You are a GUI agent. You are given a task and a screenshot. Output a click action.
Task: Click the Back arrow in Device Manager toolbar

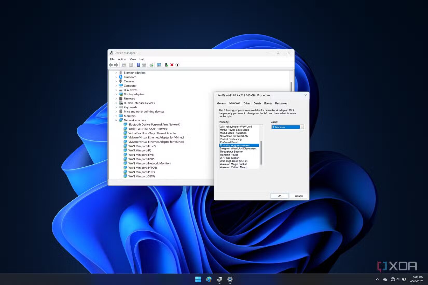[x=111, y=65]
